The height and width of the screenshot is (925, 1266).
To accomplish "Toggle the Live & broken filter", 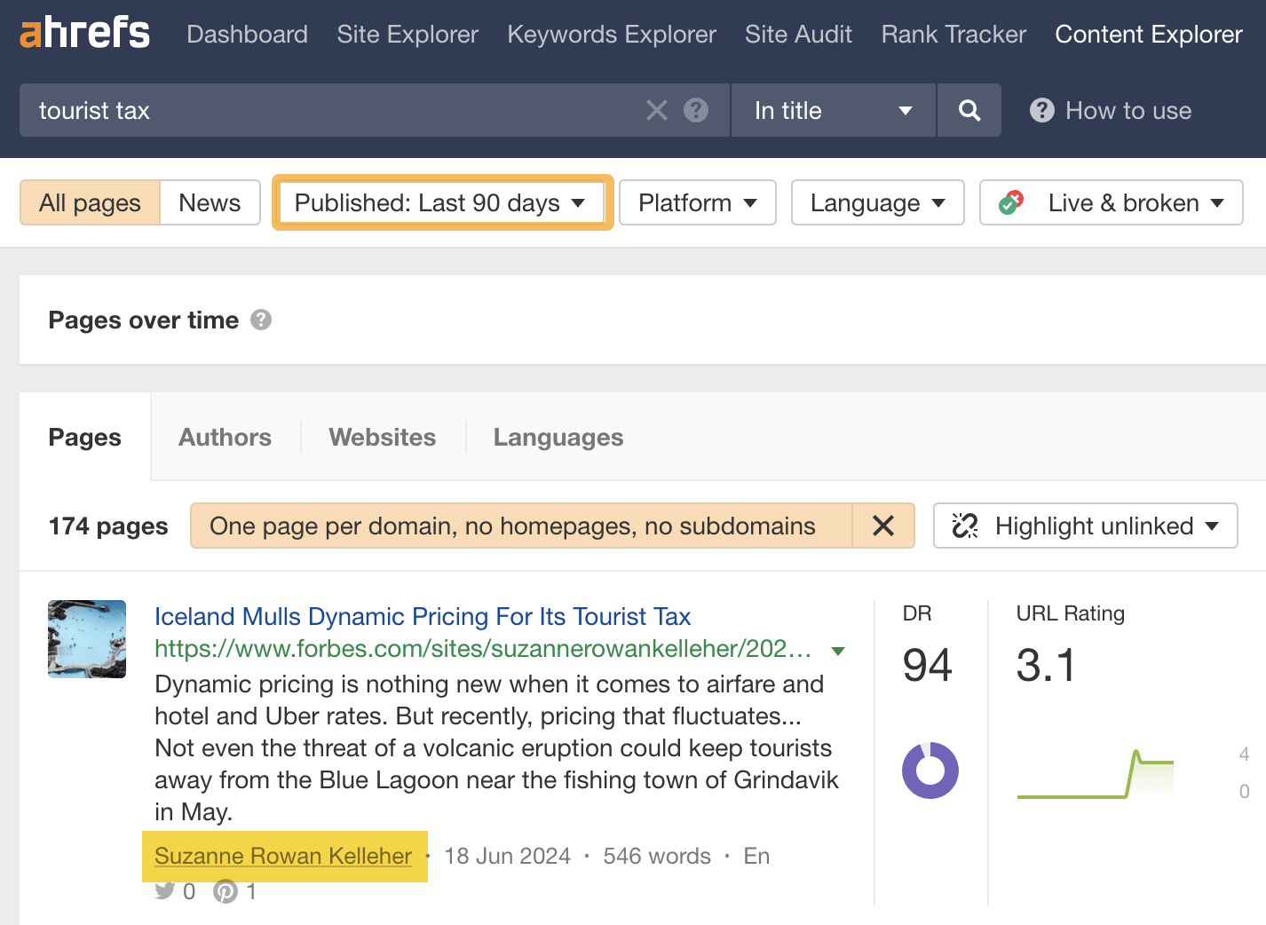I will click(x=1111, y=202).
